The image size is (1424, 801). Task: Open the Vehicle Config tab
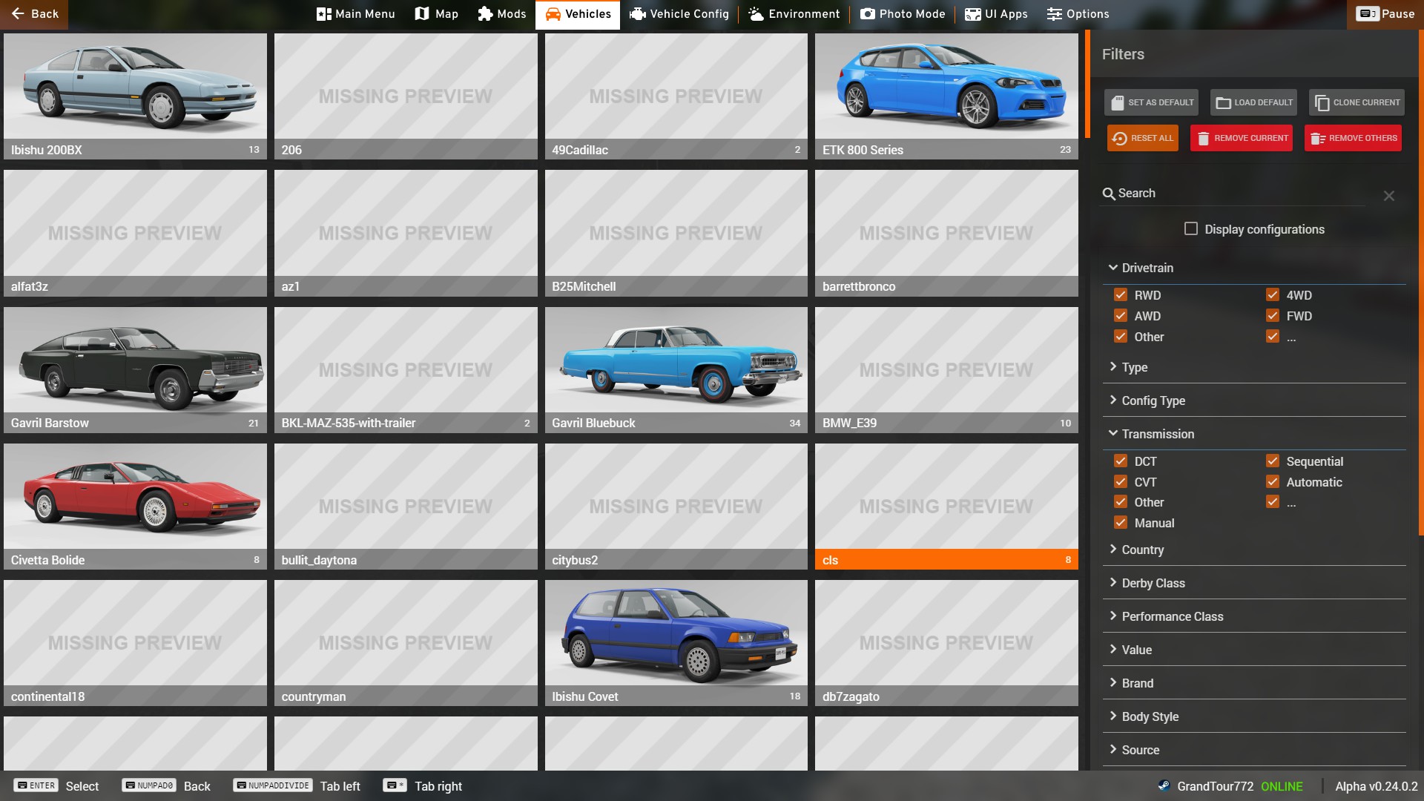(x=679, y=14)
